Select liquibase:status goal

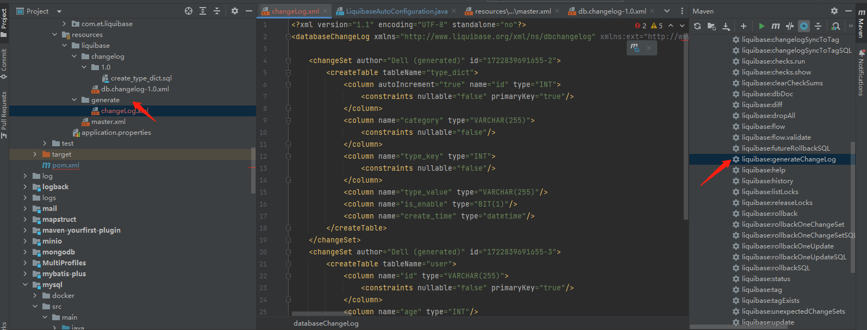click(761, 279)
